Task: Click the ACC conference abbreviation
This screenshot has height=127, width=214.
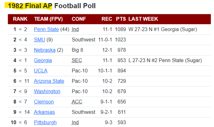Action: tap(77, 102)
